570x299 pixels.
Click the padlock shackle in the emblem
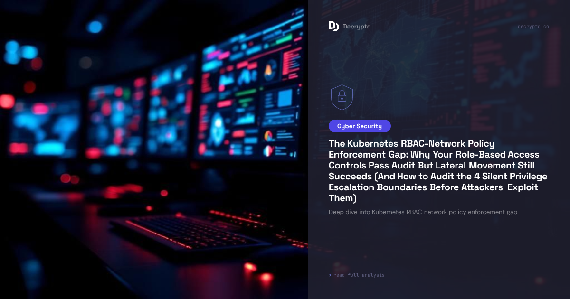[x=342, y=93]
